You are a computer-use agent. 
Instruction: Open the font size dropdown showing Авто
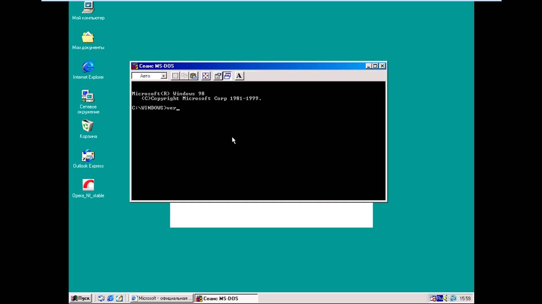click(149, 76)
